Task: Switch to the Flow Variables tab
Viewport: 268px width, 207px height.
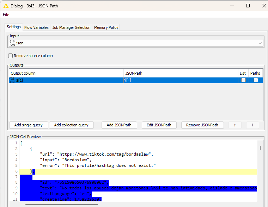Action: [x=36, y=27]
